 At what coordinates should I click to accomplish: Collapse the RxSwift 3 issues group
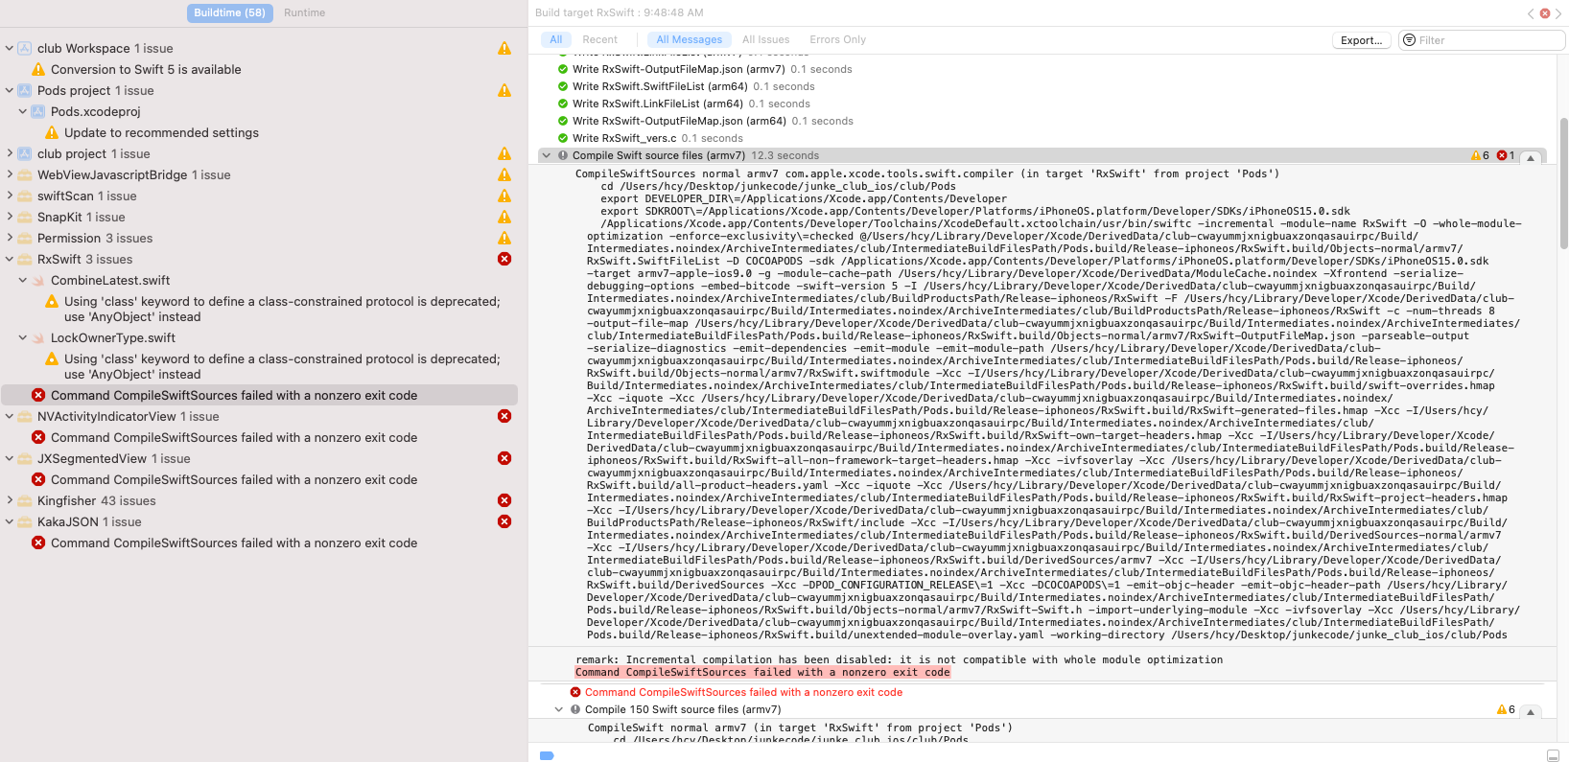click(10, 259)
